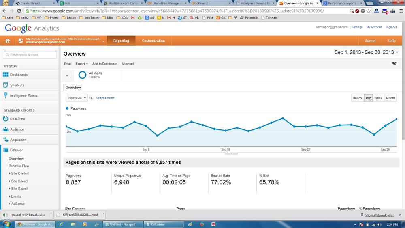Open the Admin tab
This screenshot has height=228, width=405.
click(x=370, y=41)
